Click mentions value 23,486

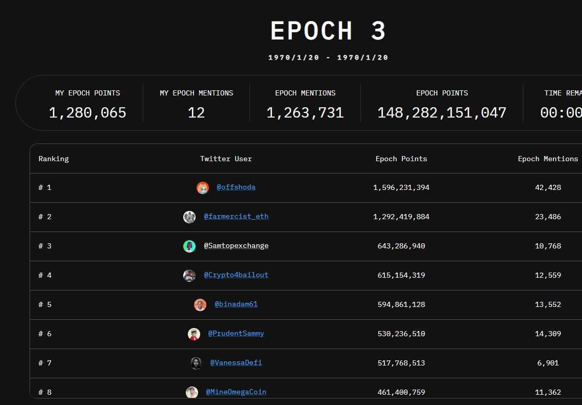tap(548, 217)
